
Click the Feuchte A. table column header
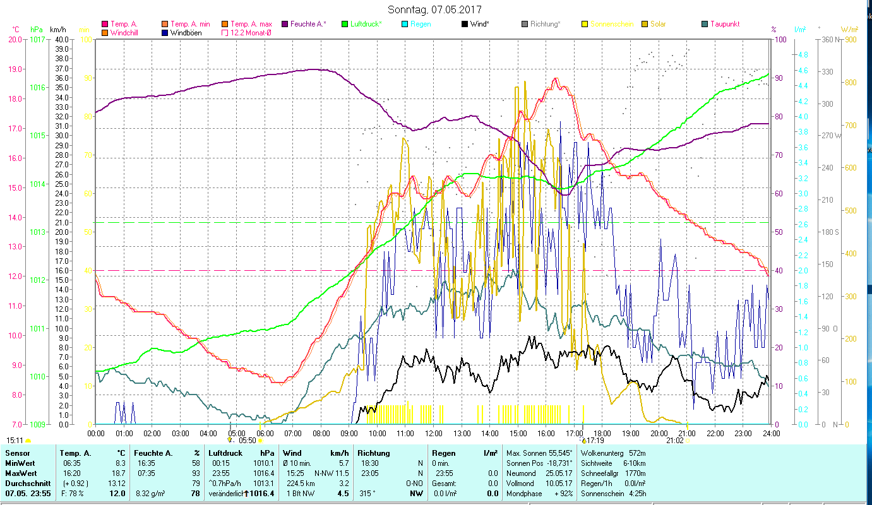click(154, 453)
